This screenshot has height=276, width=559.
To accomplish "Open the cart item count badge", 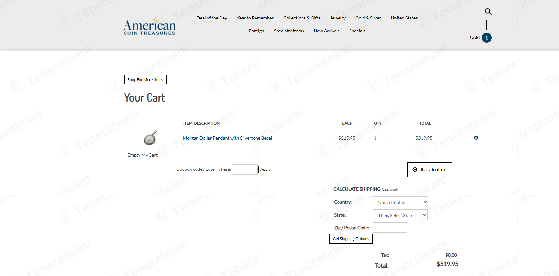I will pos(487,38).
